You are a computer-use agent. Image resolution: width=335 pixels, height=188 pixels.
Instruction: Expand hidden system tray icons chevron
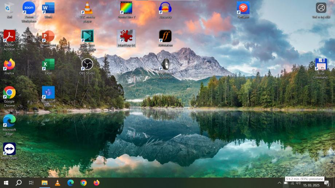(x=279, y=183)
